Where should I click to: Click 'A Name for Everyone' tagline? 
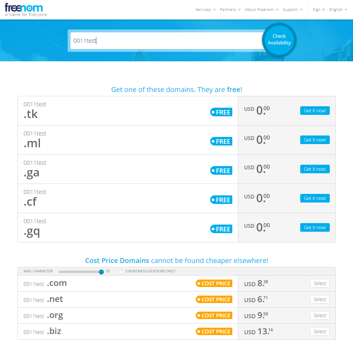pos(26,15)
